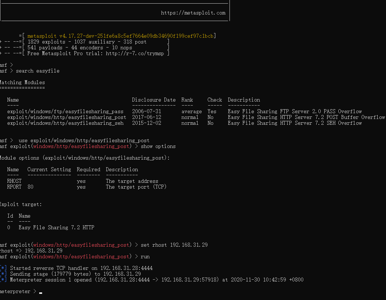The image size is (386, 300).
Task: Click the disclosure date 2017-06-12
Action: tap(146, 117)
